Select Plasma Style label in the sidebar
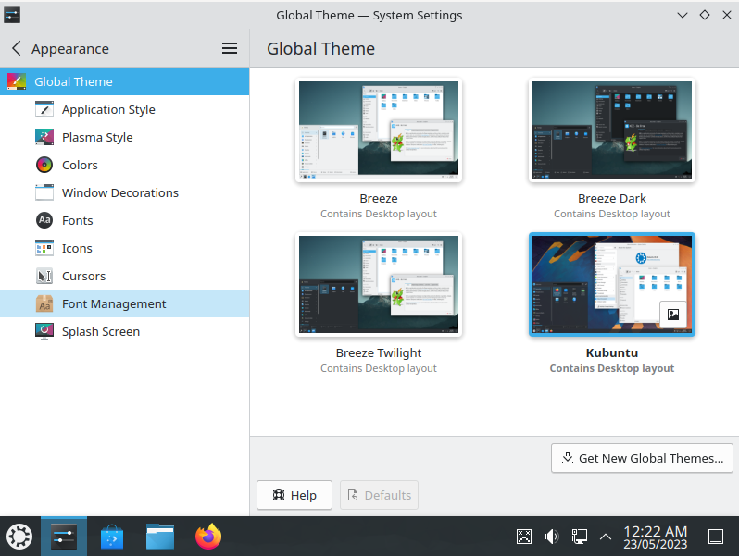739x556 pixels. (97, 137)
